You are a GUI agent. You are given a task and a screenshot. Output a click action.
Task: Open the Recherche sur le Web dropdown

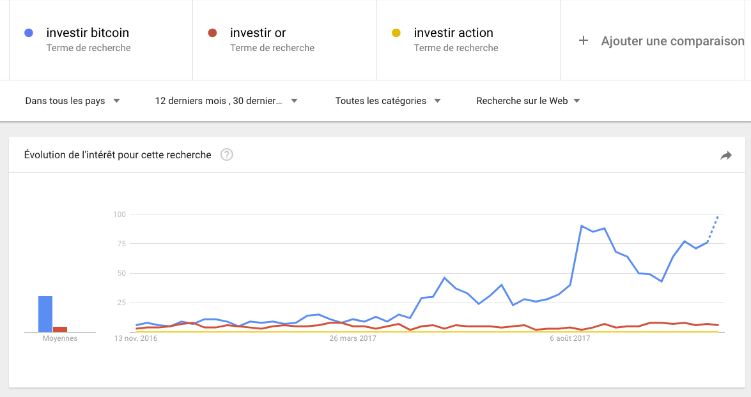tap(528, 101)
